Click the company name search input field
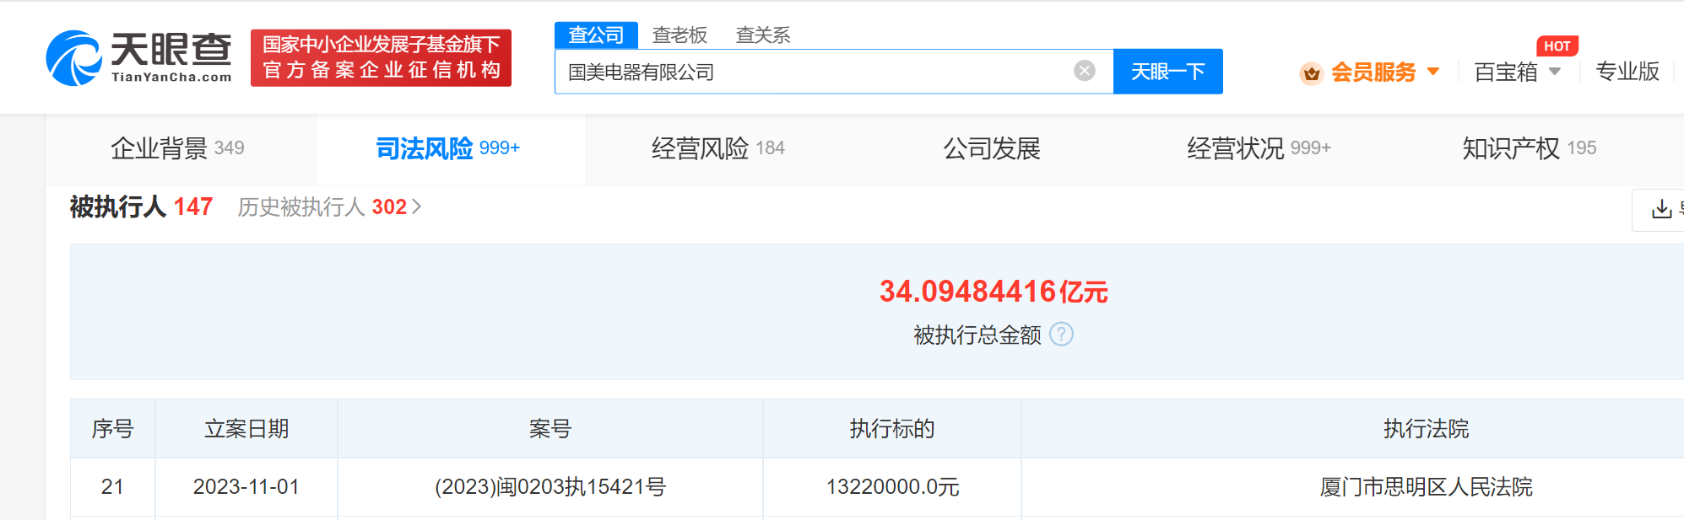1684x520 pixels. click(x=810, y=72)
